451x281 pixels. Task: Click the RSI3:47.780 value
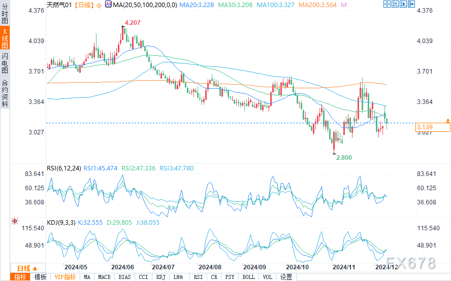point(177,168)
